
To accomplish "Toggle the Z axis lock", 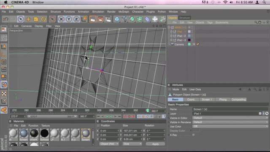I will click(76, 19).
